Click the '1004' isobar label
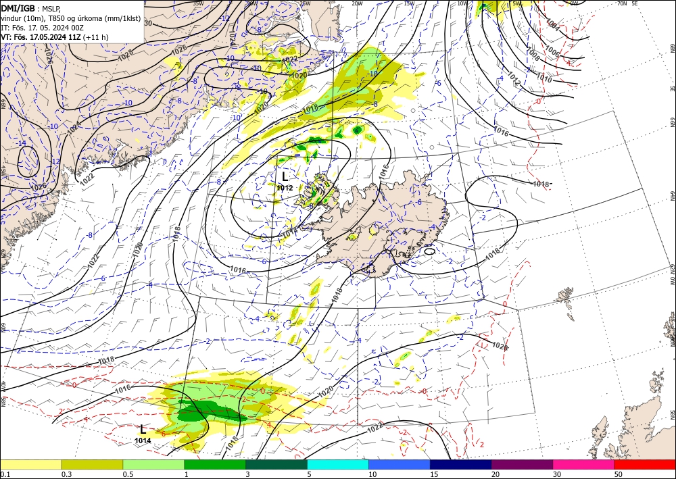 553,25
